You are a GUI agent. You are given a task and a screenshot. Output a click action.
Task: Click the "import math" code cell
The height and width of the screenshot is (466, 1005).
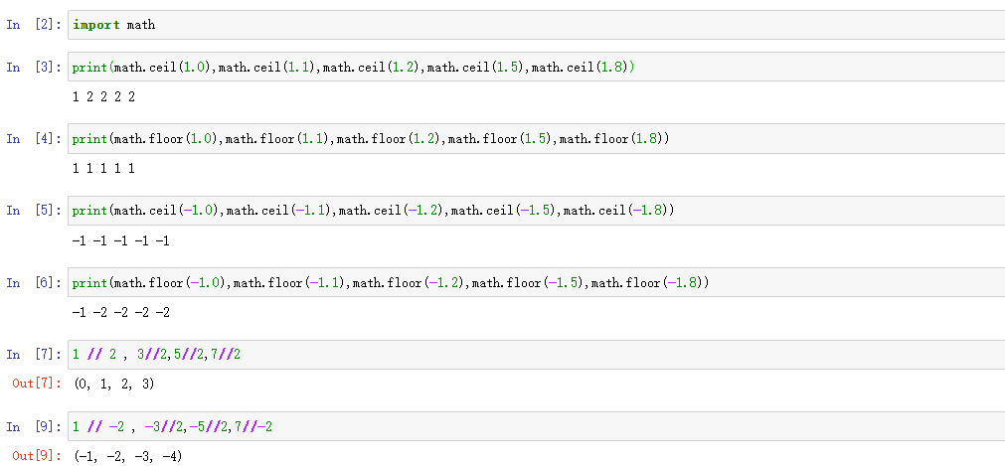[x=537, y=25]
